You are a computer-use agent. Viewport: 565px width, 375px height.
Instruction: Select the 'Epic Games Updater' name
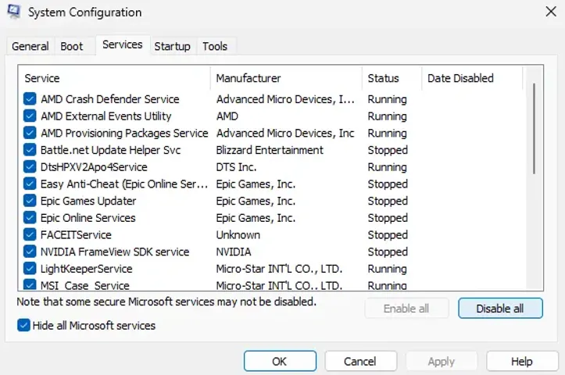[88, 201]
